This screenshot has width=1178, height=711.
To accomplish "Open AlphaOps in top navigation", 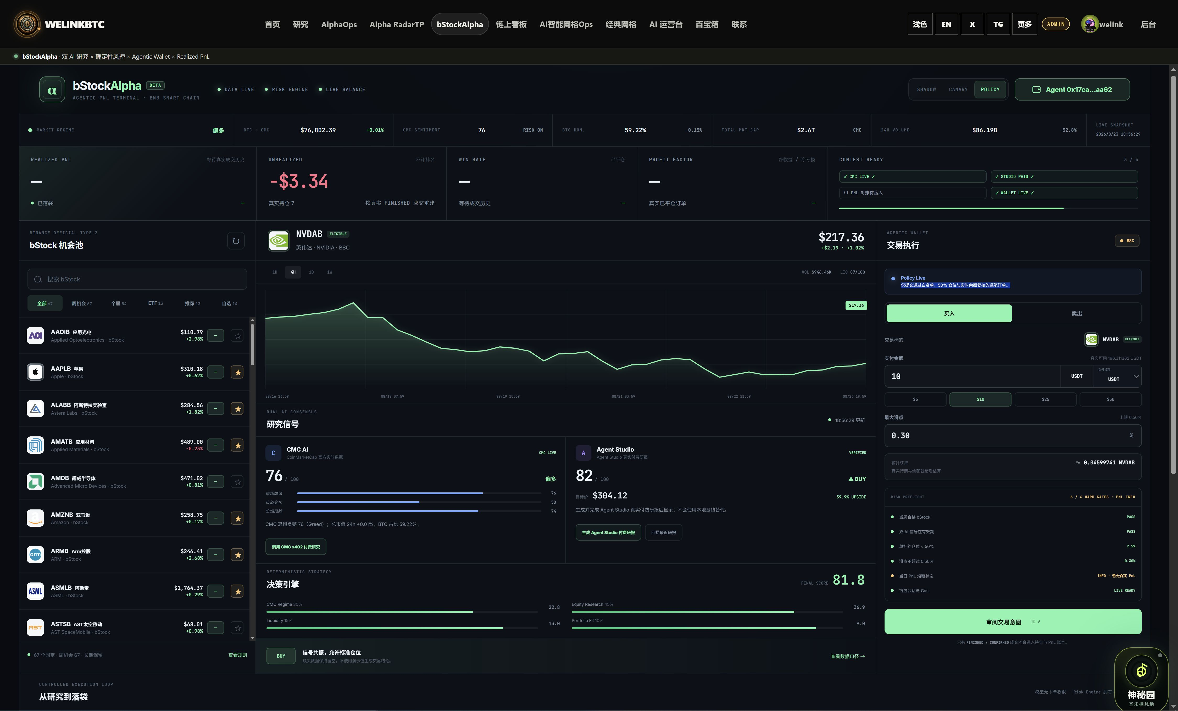I will 339,24.
